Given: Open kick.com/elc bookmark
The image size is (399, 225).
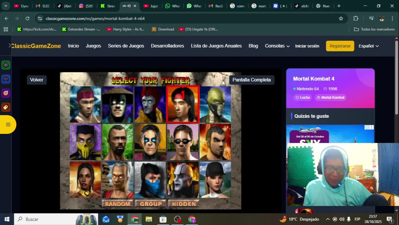Looking at the screenshot, I should (x=37, y=29).
